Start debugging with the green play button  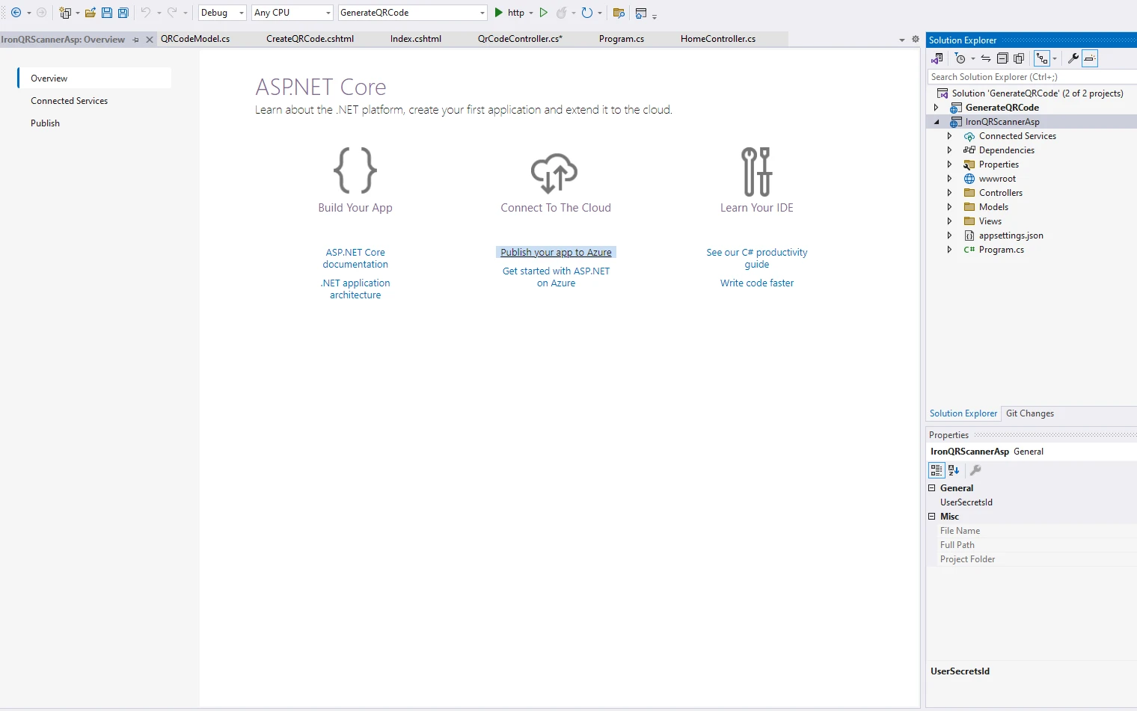tap(499, 13)
